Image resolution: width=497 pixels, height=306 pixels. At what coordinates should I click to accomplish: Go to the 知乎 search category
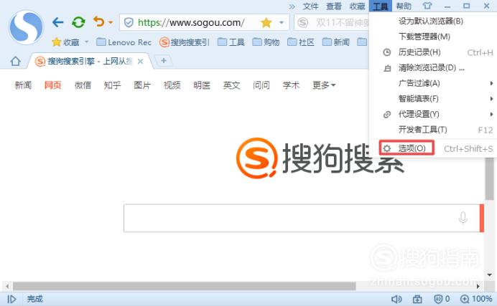[113, 85]
